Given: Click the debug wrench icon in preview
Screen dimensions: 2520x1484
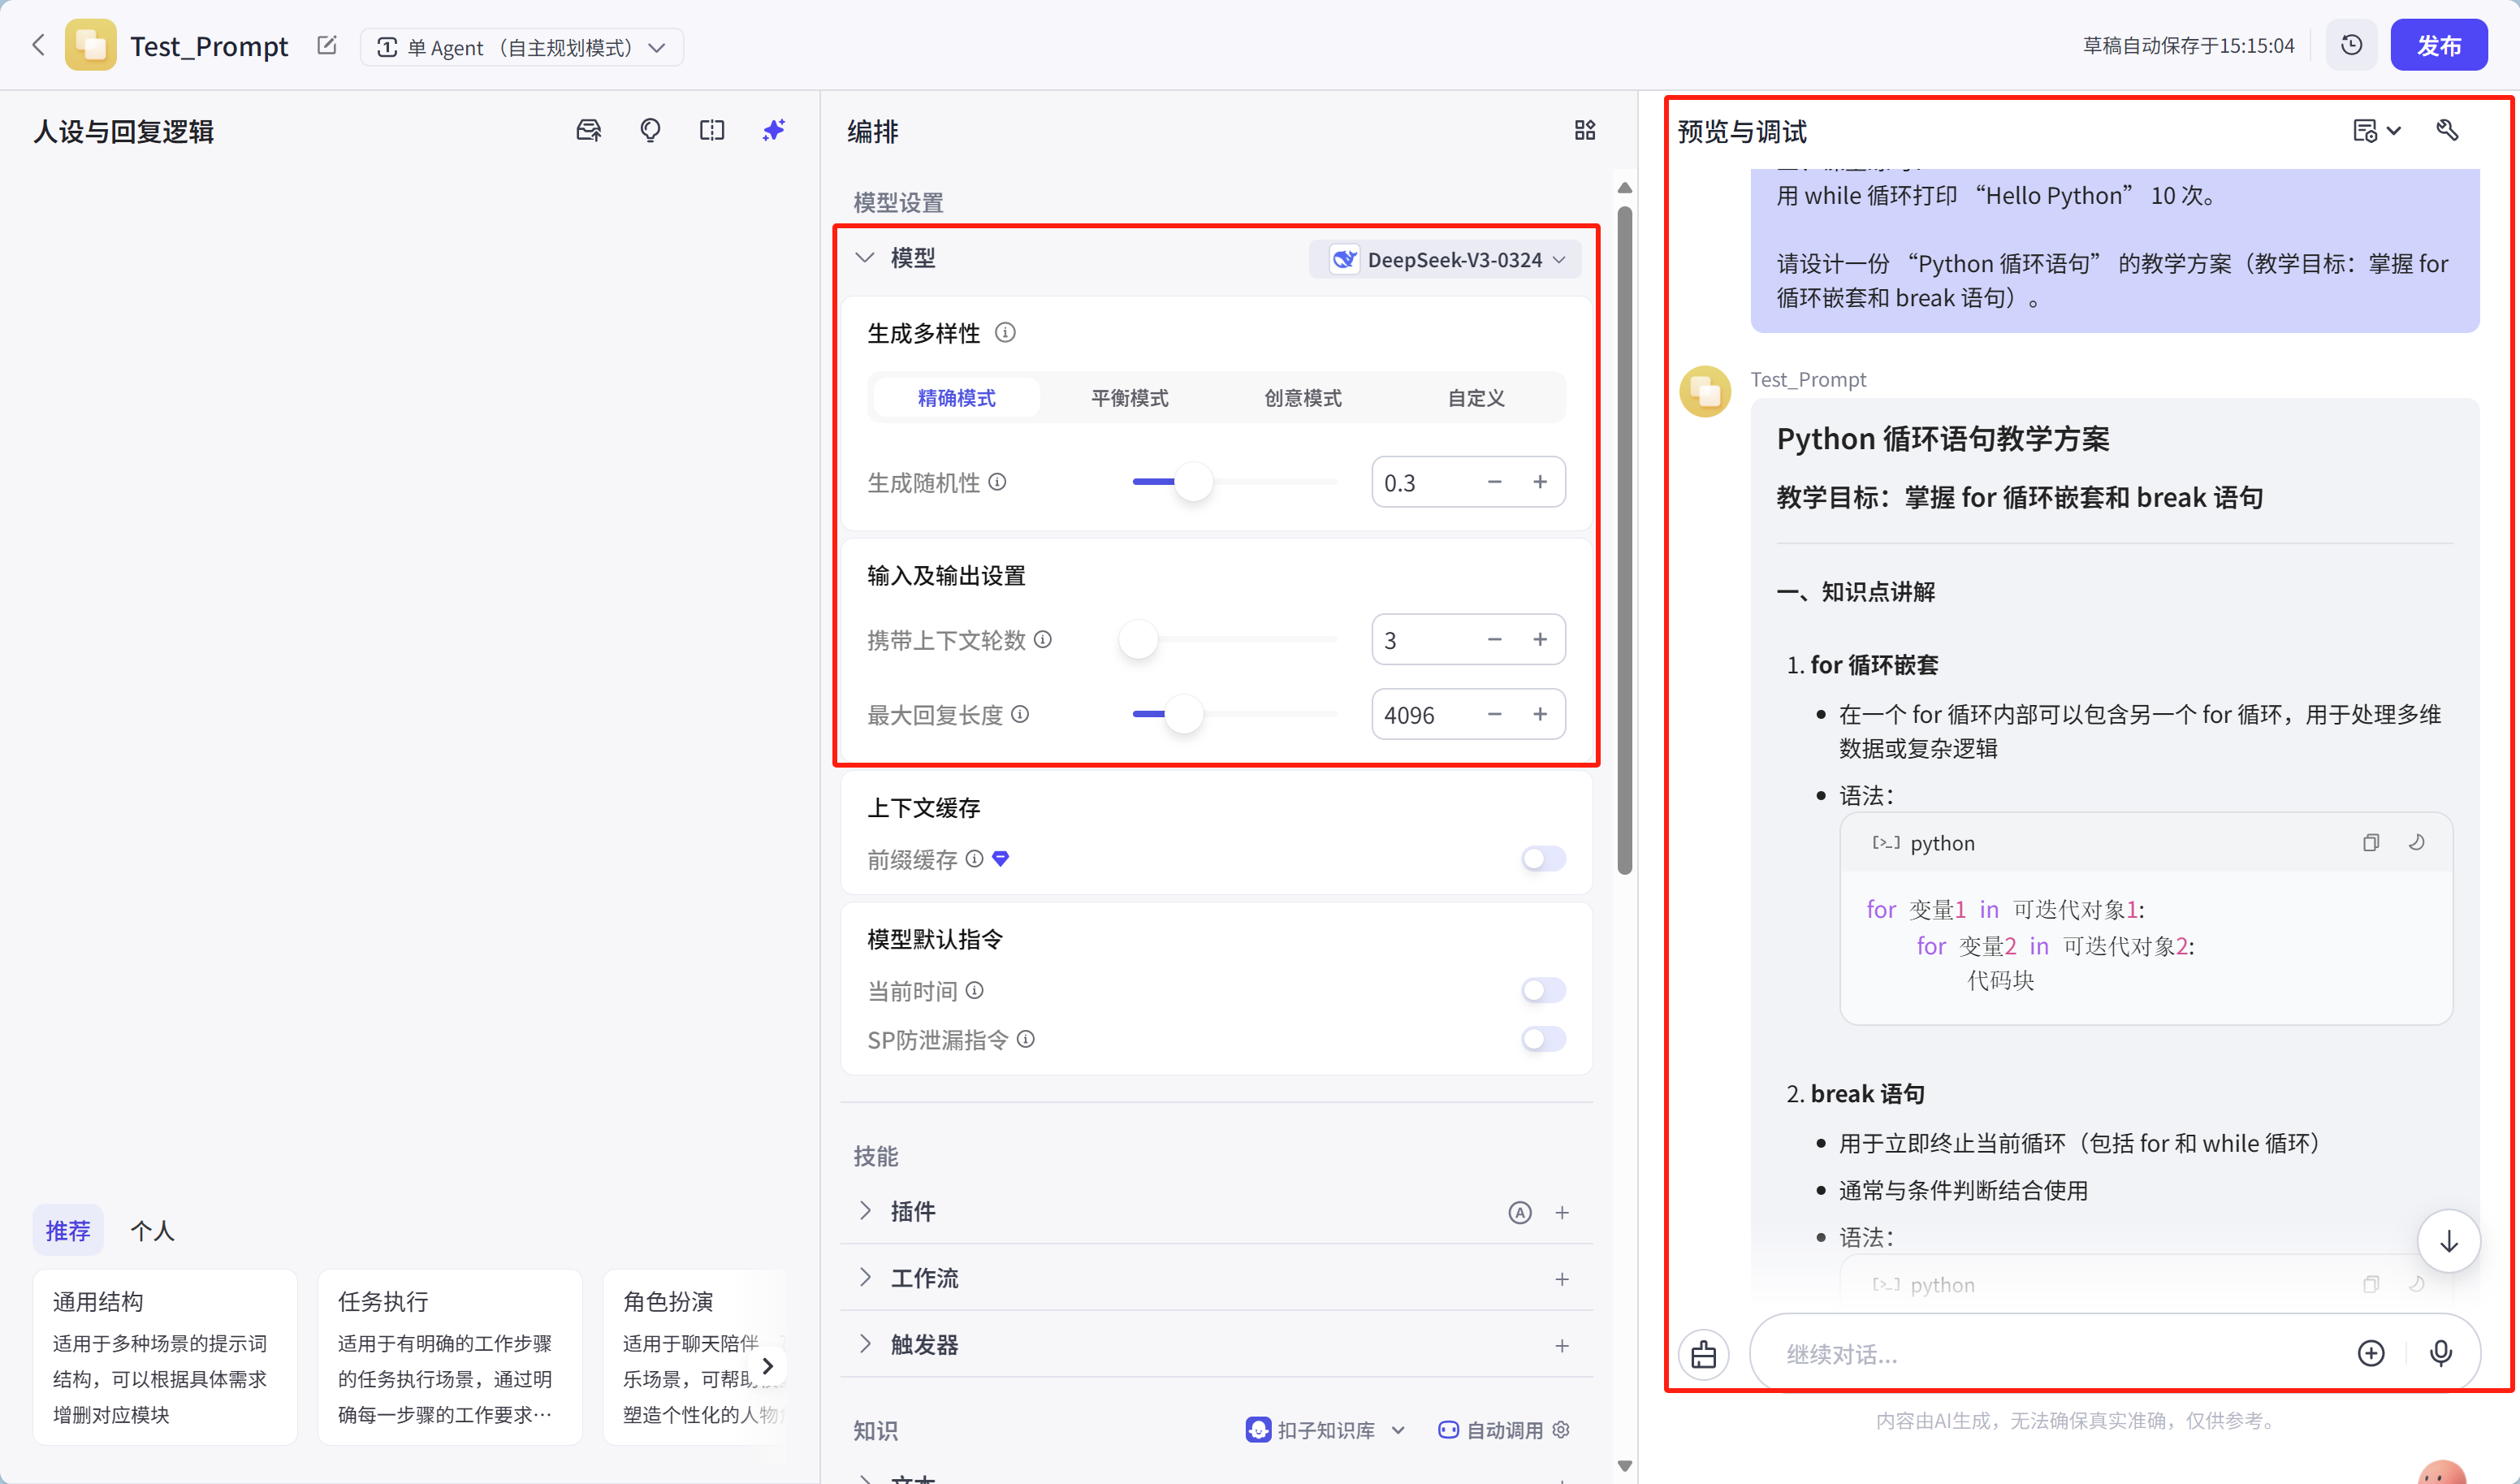Looking at the screenshot, I should click(x=2446, y=130).
